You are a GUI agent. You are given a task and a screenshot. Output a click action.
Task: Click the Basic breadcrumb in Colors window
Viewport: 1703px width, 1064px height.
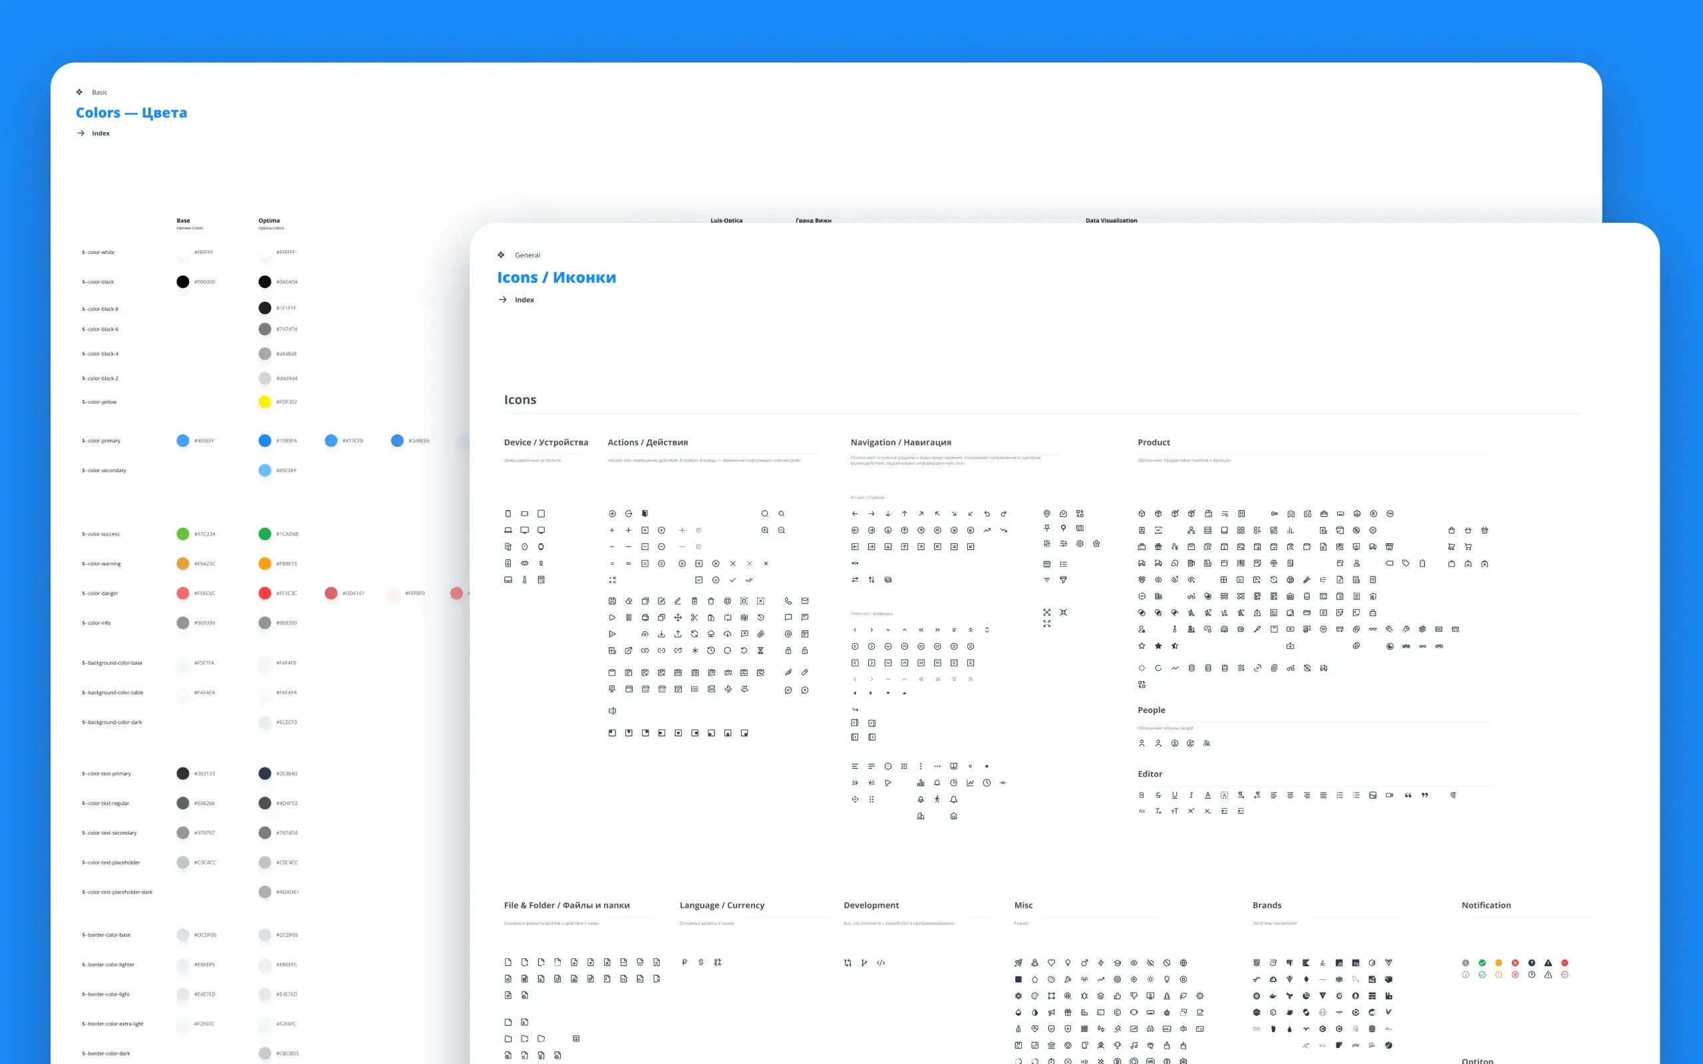[x=99, y=92]
